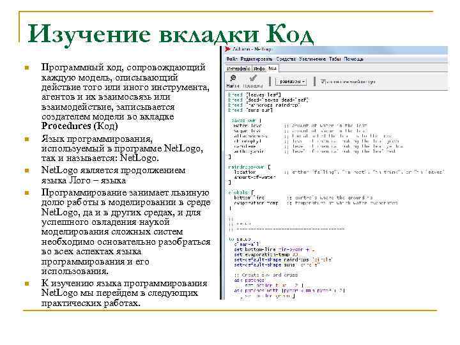Click code line 'breed [leaves leaf]'
Viewport: 460px width, 345px height.
click(255, 95)
